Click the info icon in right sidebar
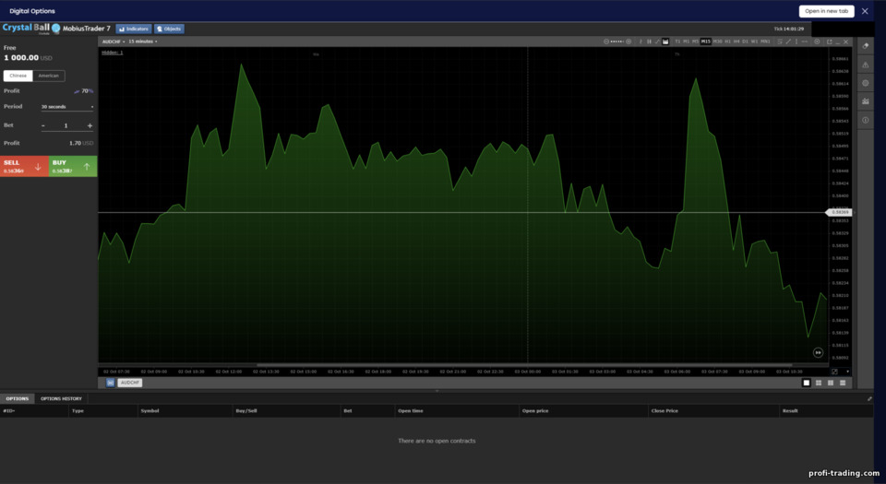This screenshot has height=484, width=886. tap(866, 120)
